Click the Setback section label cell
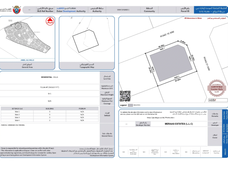Image resolution: width=228 pixels, height=171 pixels. click(107, 114)
